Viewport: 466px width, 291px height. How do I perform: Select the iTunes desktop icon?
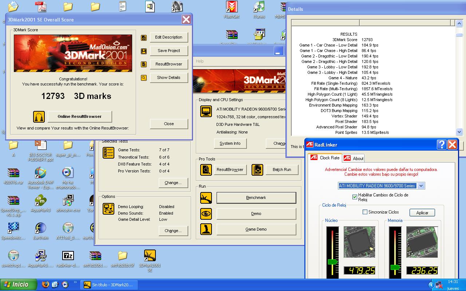pyautogui.click(x=259, y=10)
